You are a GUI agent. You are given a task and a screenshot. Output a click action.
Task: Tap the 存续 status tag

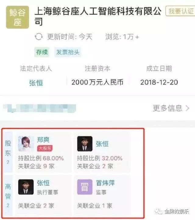pos(42,52)
